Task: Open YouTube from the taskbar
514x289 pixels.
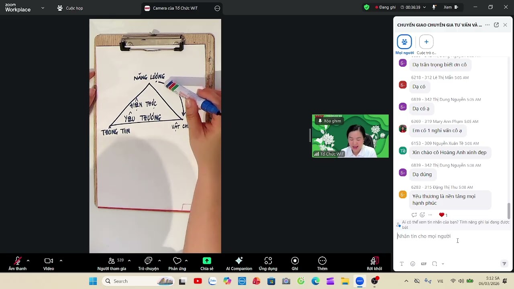Action: coord(198,281)
